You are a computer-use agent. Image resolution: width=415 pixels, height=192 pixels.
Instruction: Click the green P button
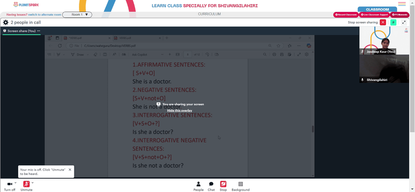tap(393, 22)
